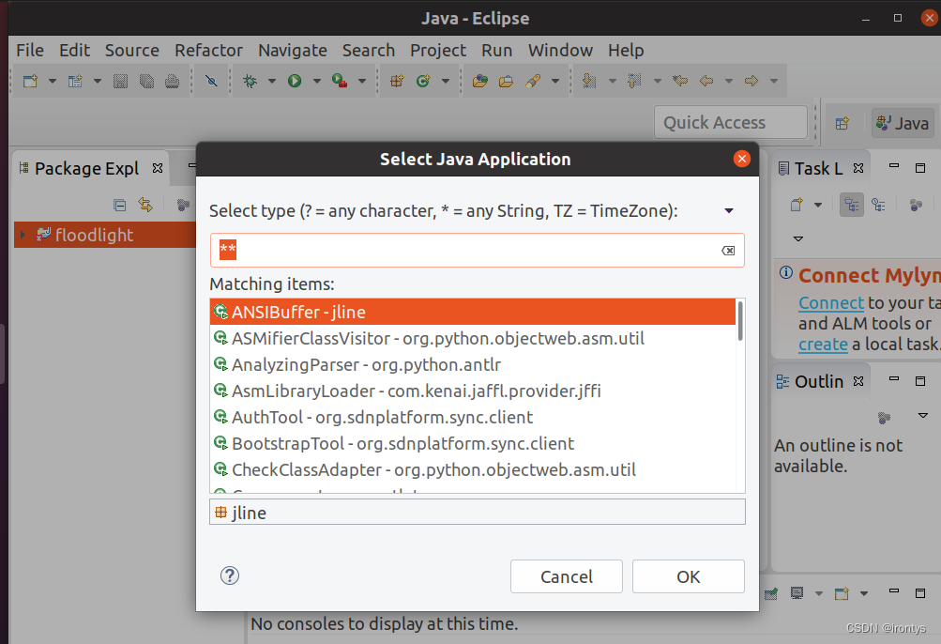Screen dimensions: 941x644
Task: Open the Refactor menu
Action: 209,51
